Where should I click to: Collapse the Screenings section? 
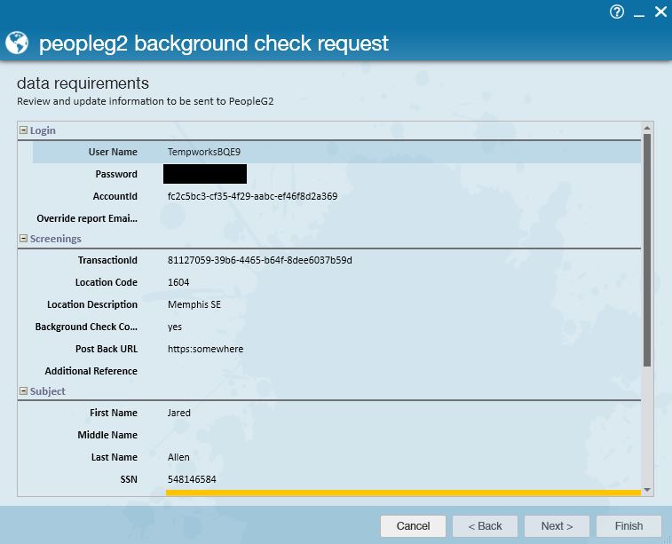point(24,238)
